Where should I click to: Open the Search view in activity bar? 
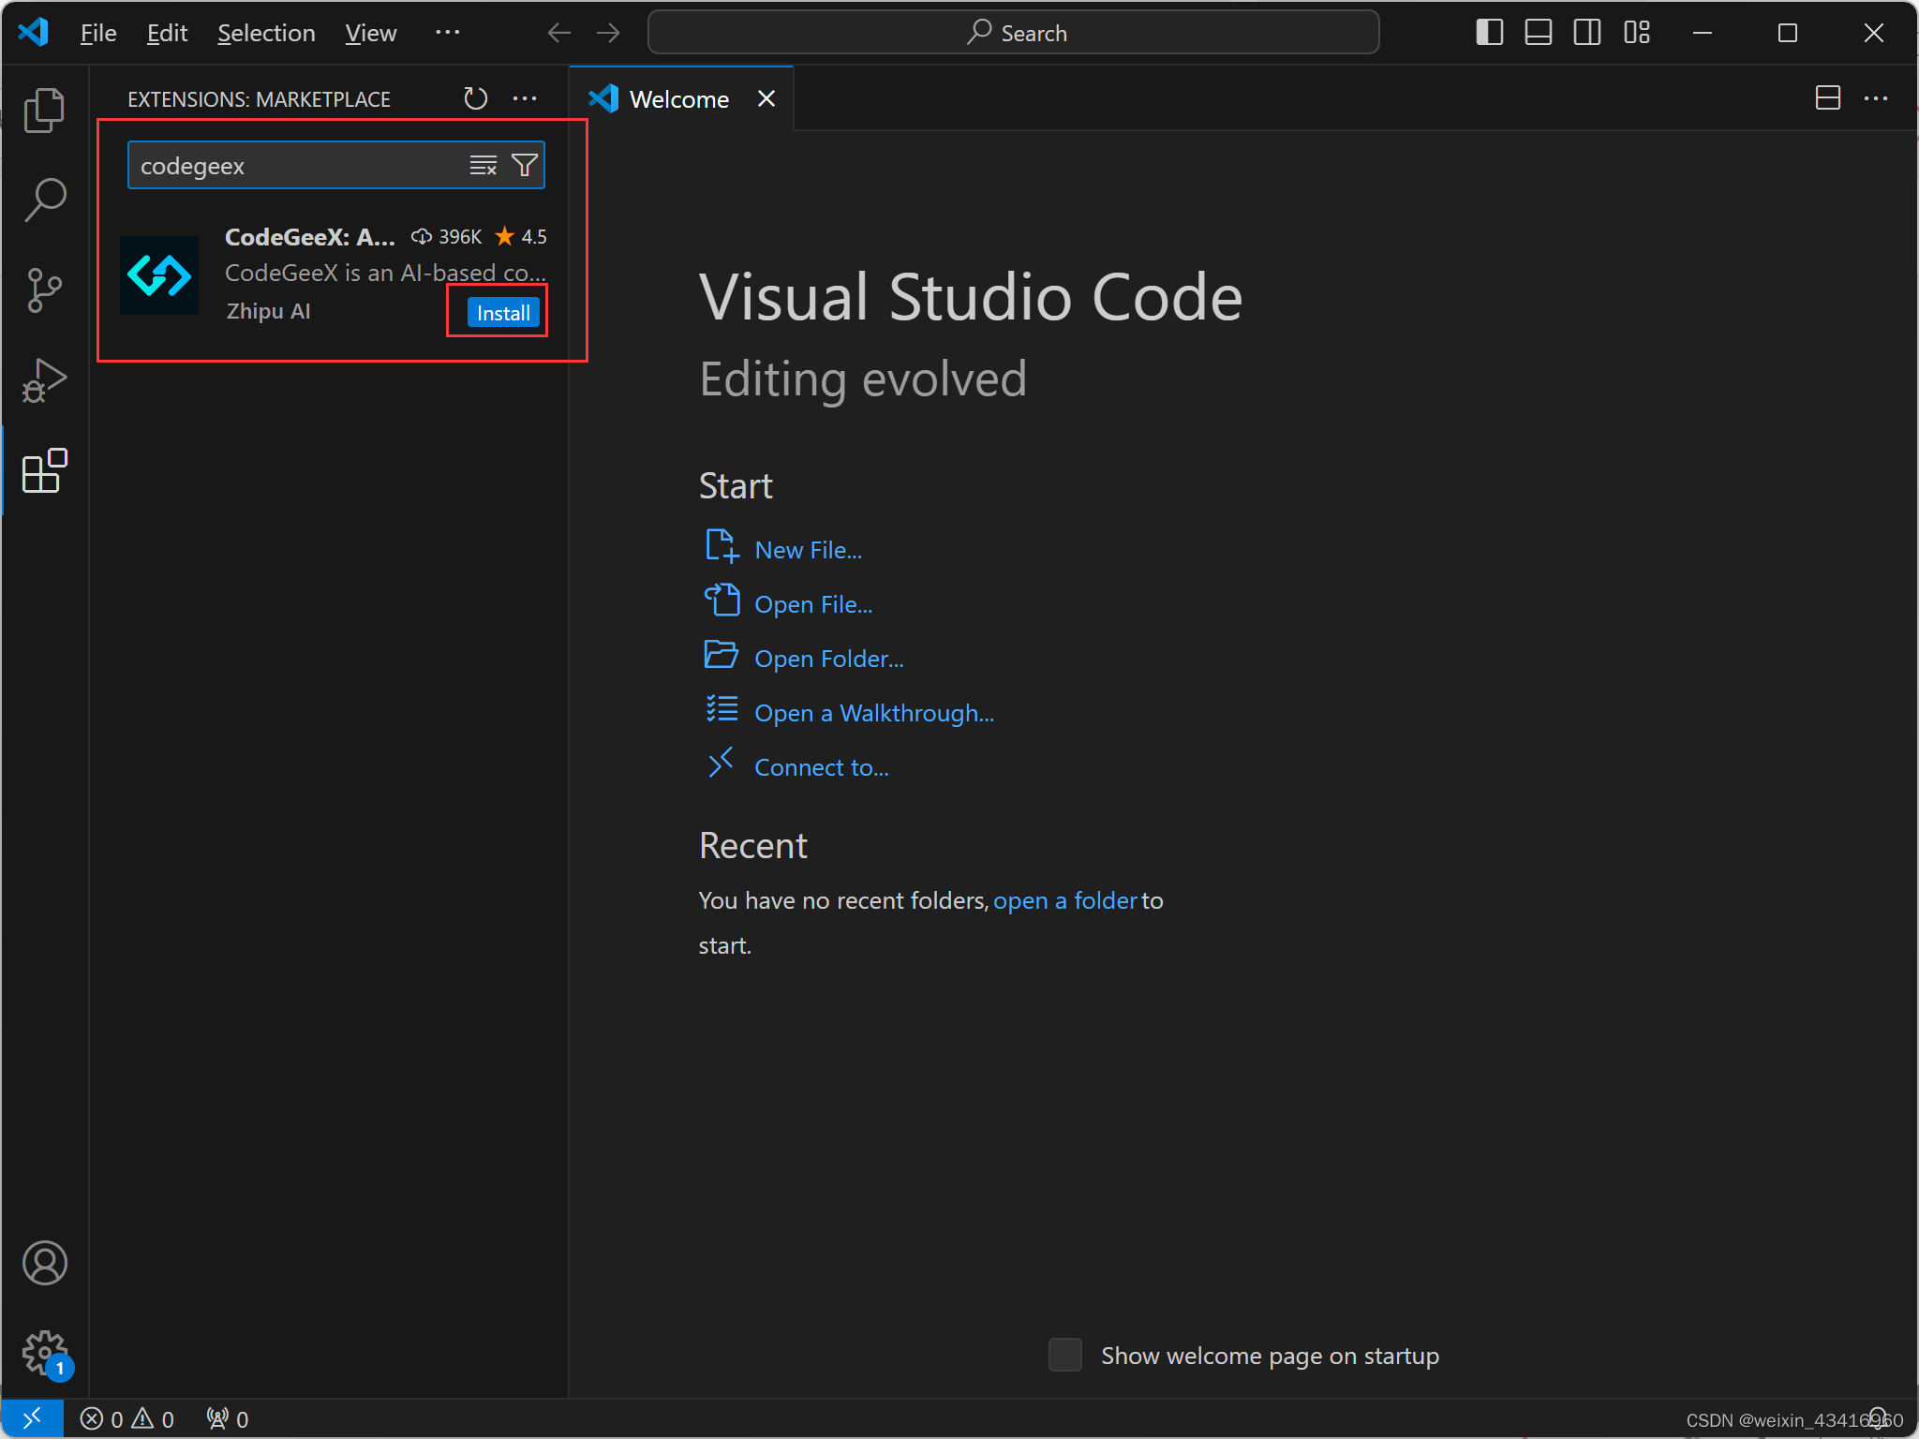[44, 200]
